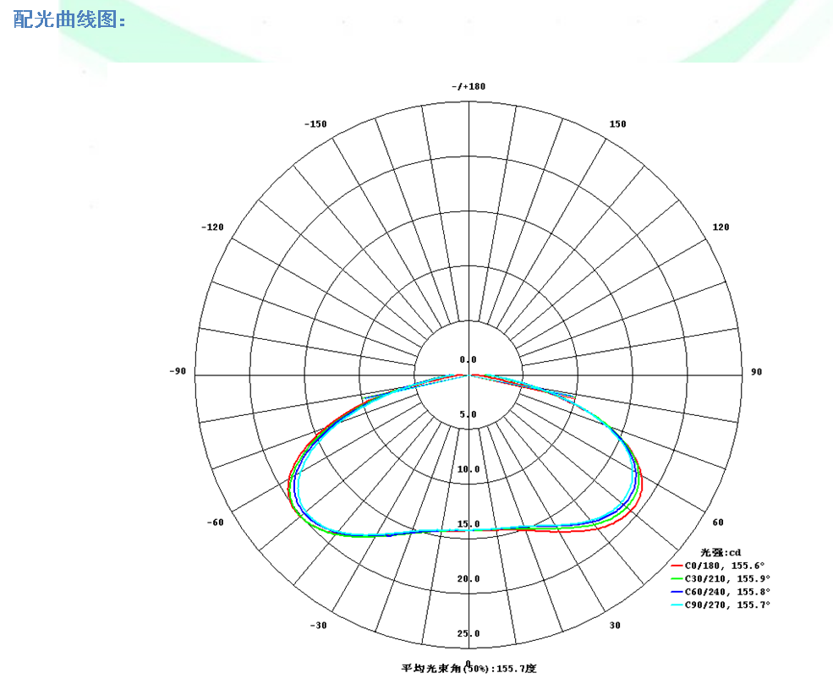Click the -120 angle label

tap(212, 227)
